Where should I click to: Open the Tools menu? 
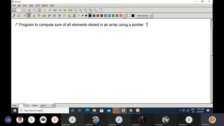[37, 6]
